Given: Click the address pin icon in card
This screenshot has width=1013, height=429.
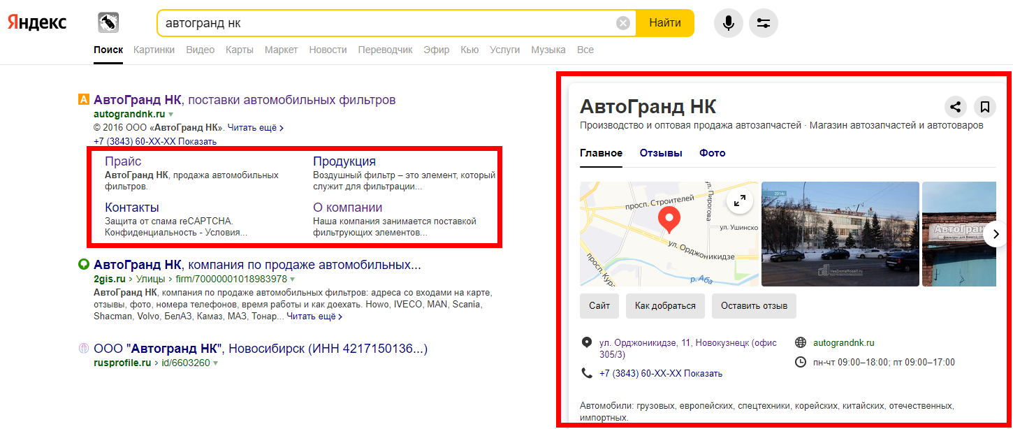Looking at the screenshot, I should (x=587, y=342).
